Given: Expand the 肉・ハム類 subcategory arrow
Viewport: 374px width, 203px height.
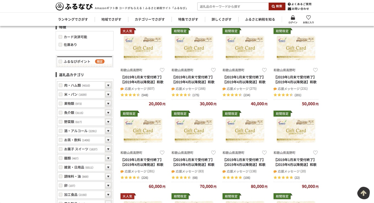Looking at the screenshot, I should (108, 85).
